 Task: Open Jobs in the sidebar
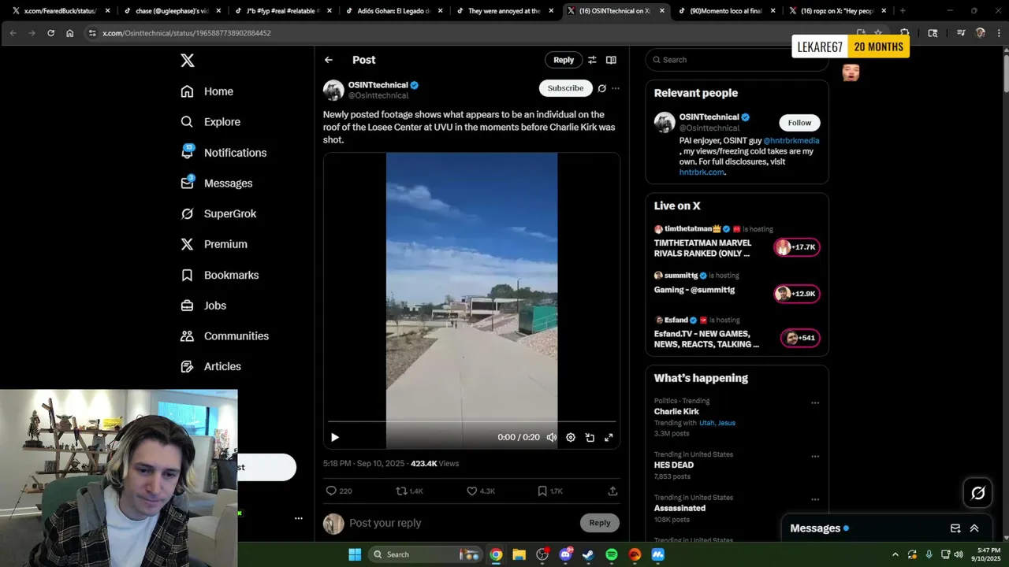tap(203, 306)
